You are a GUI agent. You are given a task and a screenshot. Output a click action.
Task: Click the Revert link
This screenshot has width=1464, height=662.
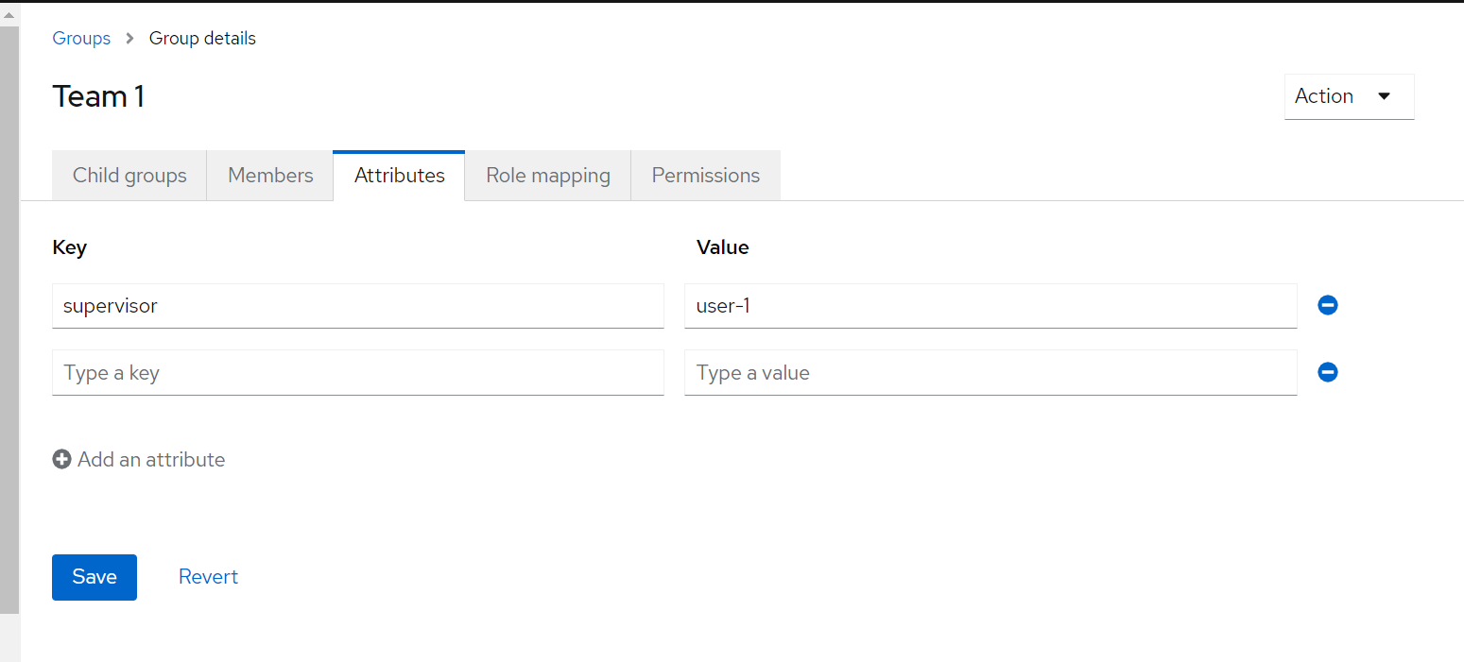(x=208, y=577)
